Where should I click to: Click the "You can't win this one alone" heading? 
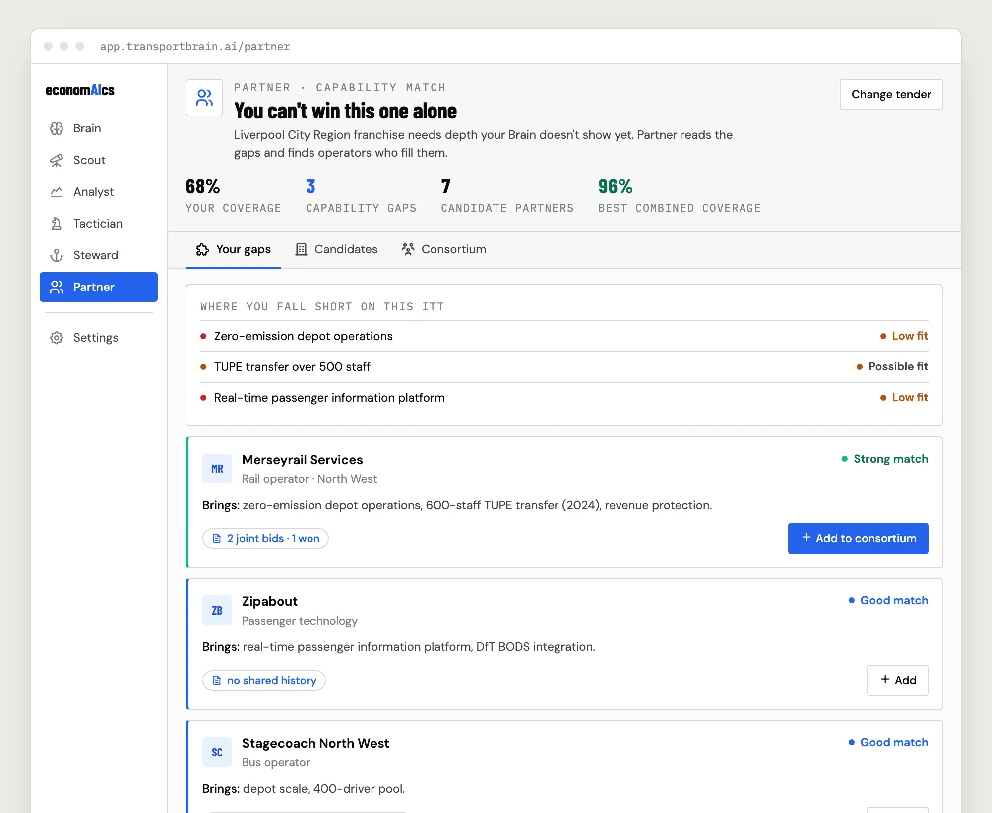point(345,111)
